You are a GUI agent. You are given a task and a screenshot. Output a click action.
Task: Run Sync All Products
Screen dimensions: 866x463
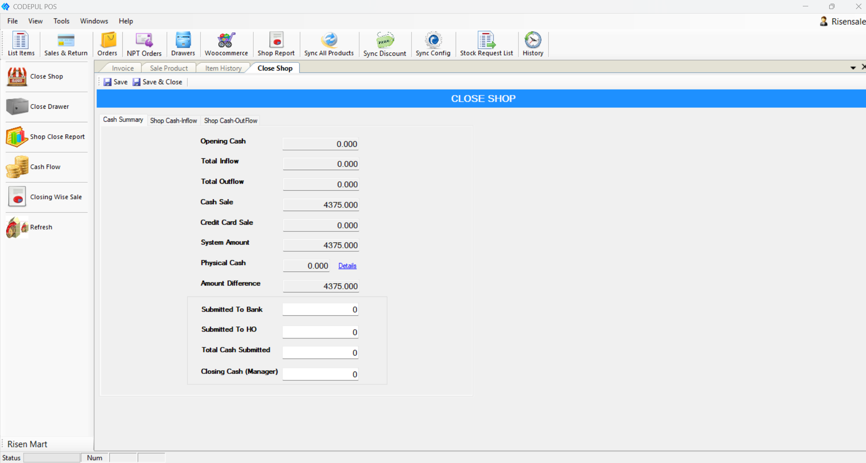pyautogui.click(x=328, y=44)
